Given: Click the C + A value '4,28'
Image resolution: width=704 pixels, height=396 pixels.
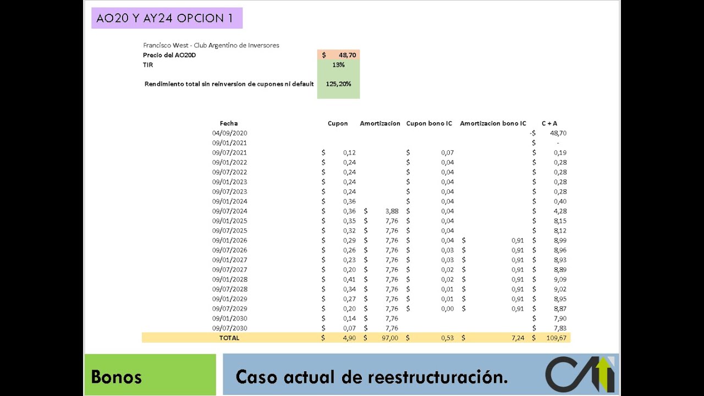Looking at the screenshot, I should pyautogui.click(x=560, y=211).
